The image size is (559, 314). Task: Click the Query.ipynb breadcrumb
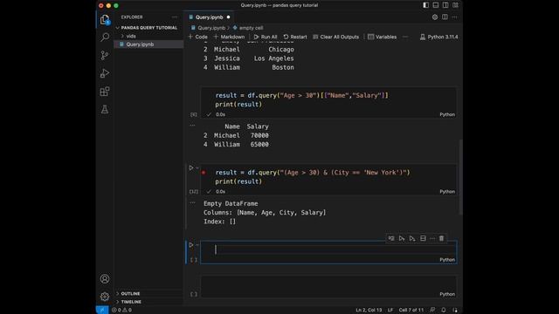pos(208,28)
